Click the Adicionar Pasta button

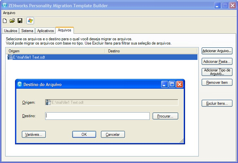pos(217,62)
